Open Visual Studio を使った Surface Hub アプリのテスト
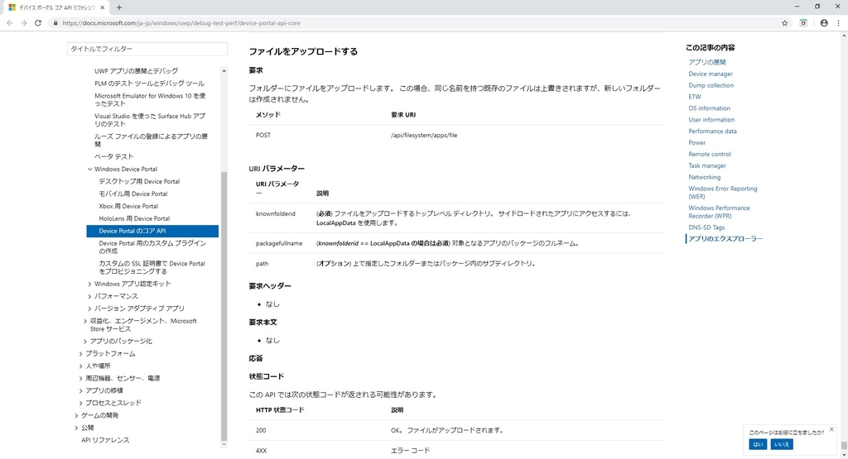 (150, 120)
